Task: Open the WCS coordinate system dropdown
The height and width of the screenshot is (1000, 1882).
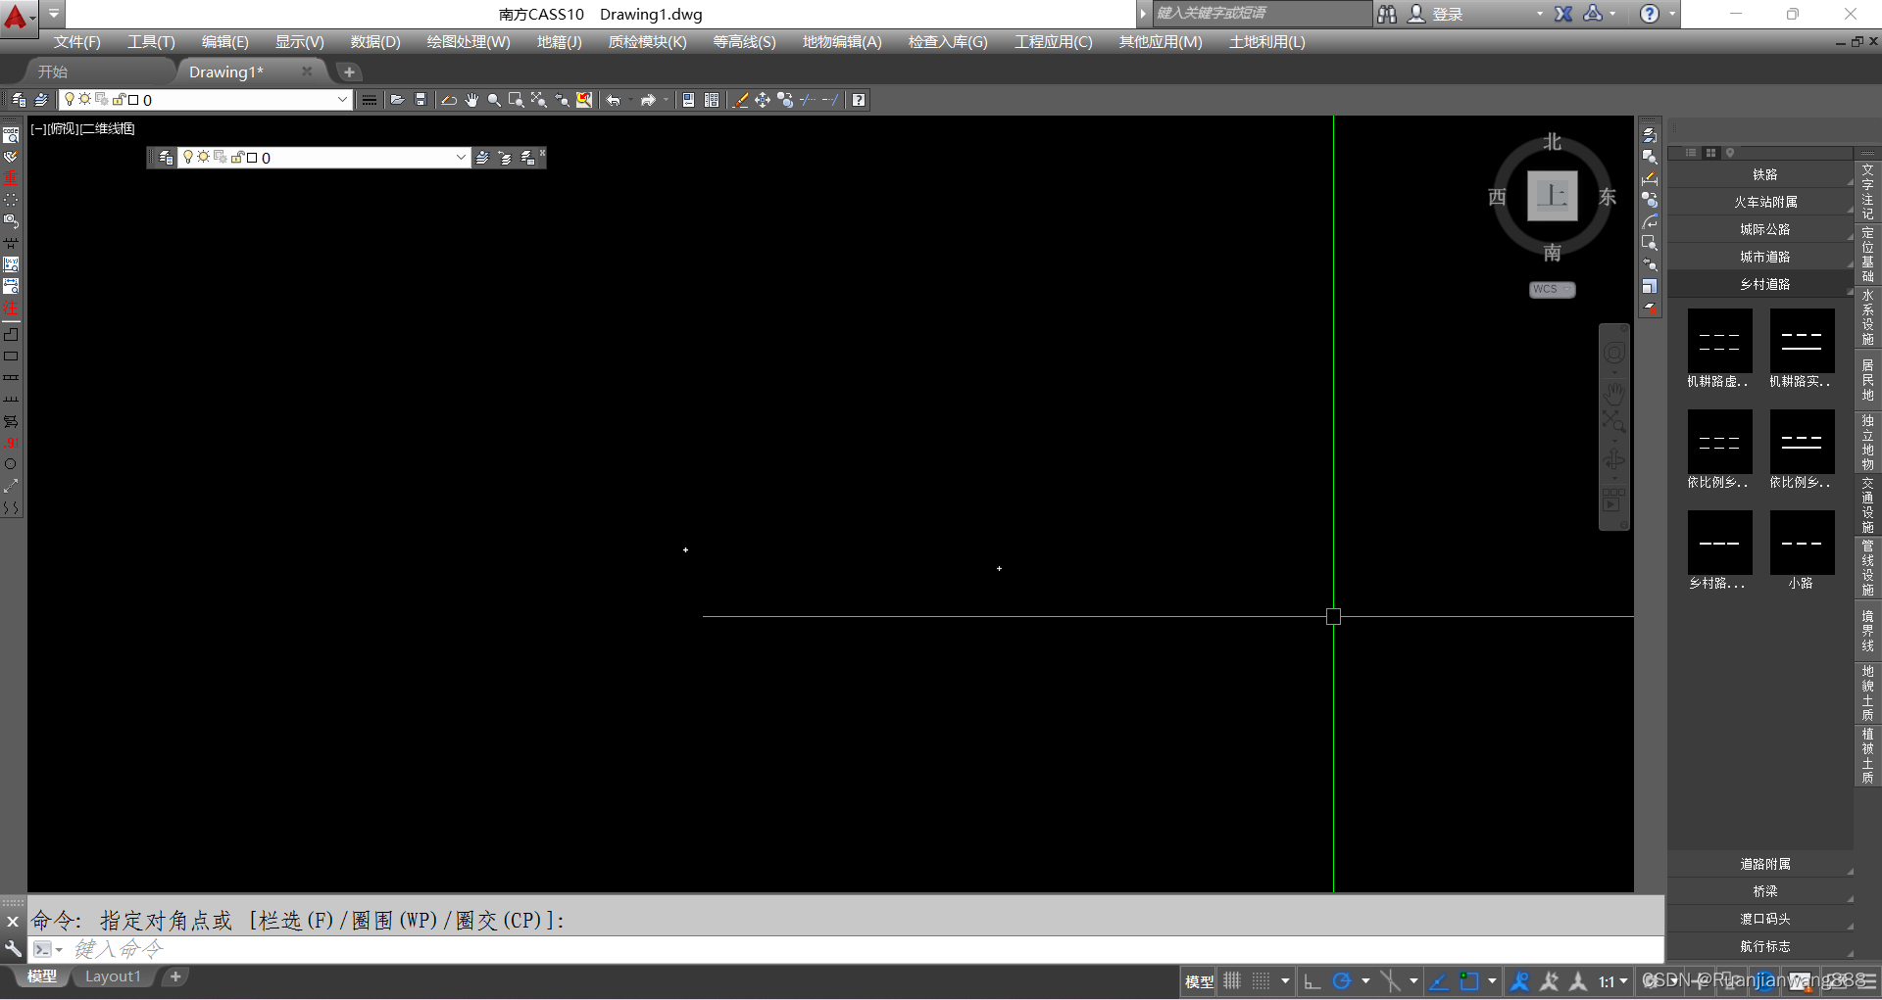Action: click(x=1553, y=289)
